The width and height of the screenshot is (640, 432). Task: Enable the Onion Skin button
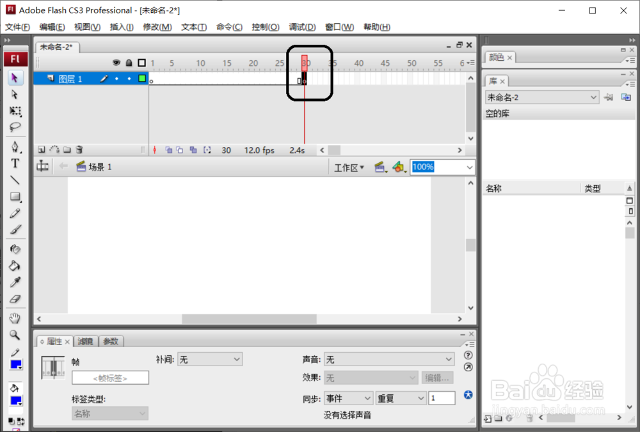coord(168,150)
